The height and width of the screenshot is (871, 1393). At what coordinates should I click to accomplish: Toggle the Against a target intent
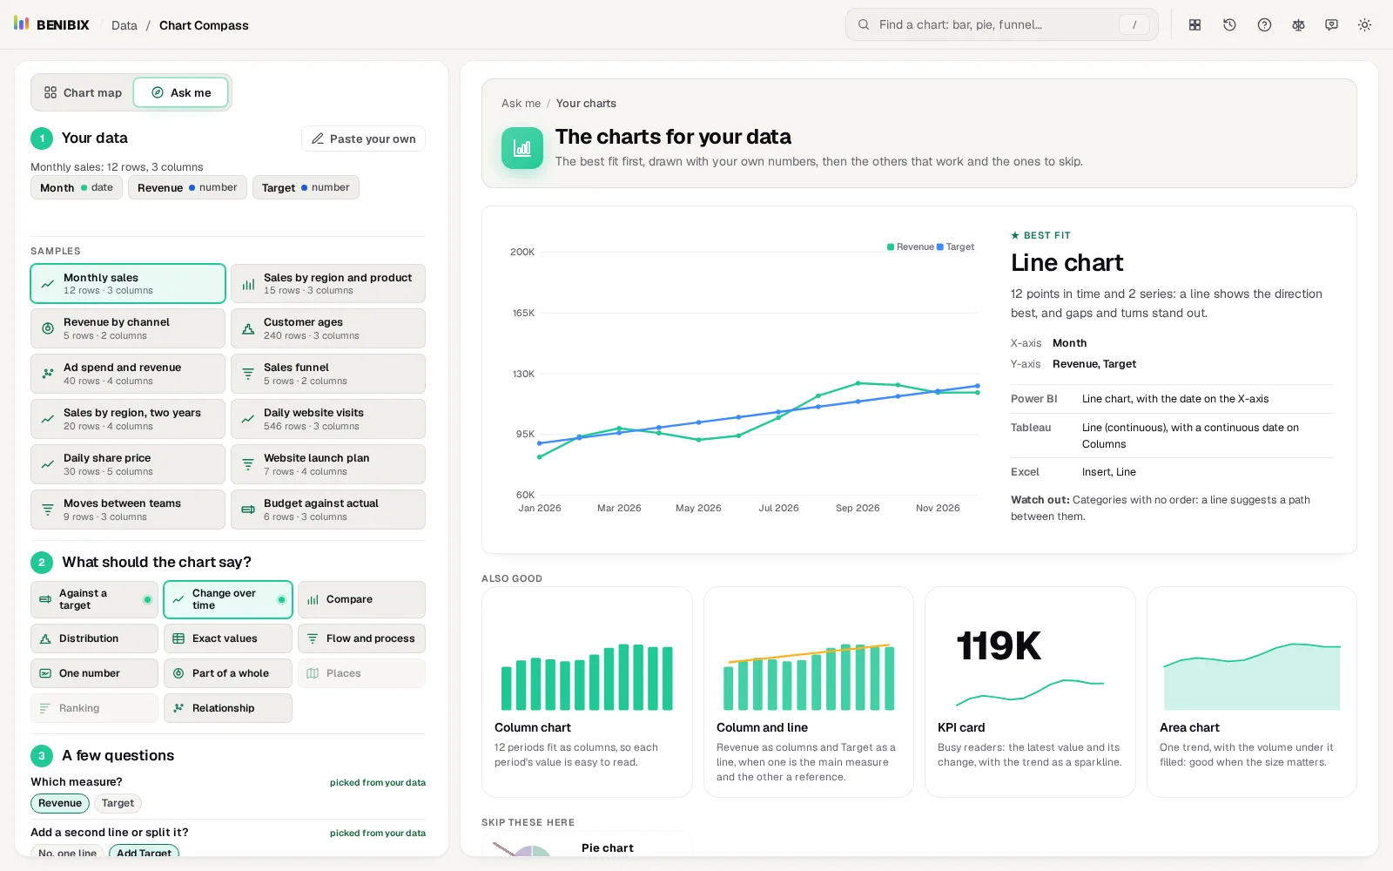(94, 599)
